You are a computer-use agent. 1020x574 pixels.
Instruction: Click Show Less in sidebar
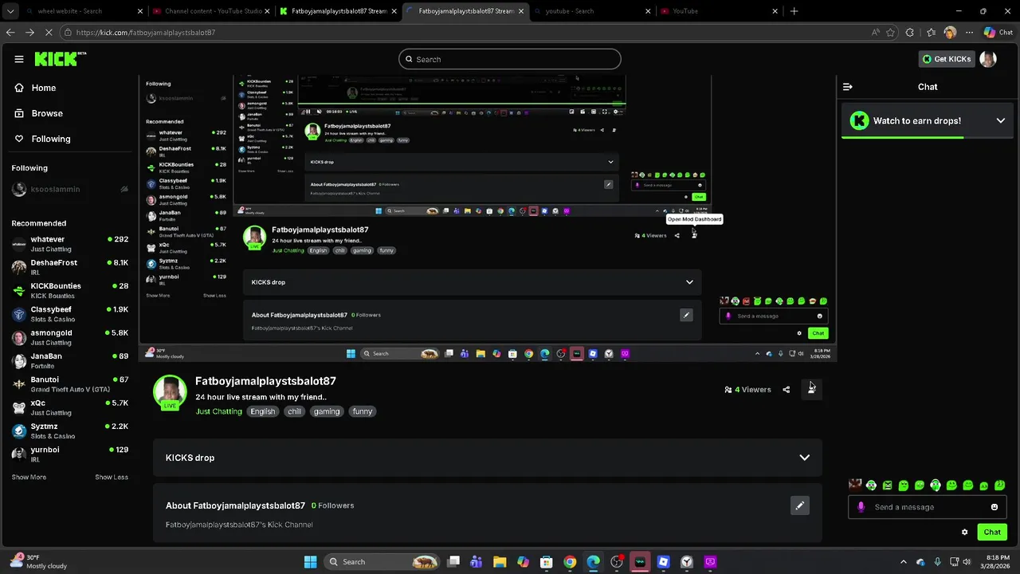tap(112, 477)
